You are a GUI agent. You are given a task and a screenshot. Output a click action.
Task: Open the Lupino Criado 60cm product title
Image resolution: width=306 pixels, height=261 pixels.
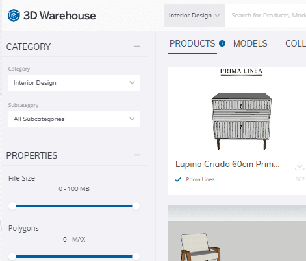tap(227, 164)
